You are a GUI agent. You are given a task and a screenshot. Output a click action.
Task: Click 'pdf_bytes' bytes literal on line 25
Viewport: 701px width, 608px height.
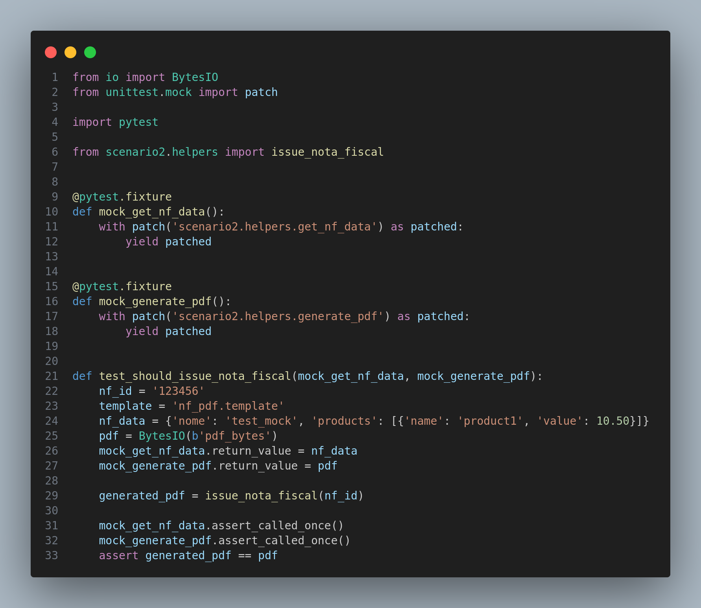tap(234, 436)
